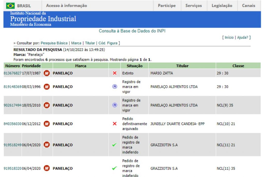Image resolution: width=265 pixels, height=177 pixels.
Task: Click the Propriedade Industrial header banner
Action: coord(132,19)
